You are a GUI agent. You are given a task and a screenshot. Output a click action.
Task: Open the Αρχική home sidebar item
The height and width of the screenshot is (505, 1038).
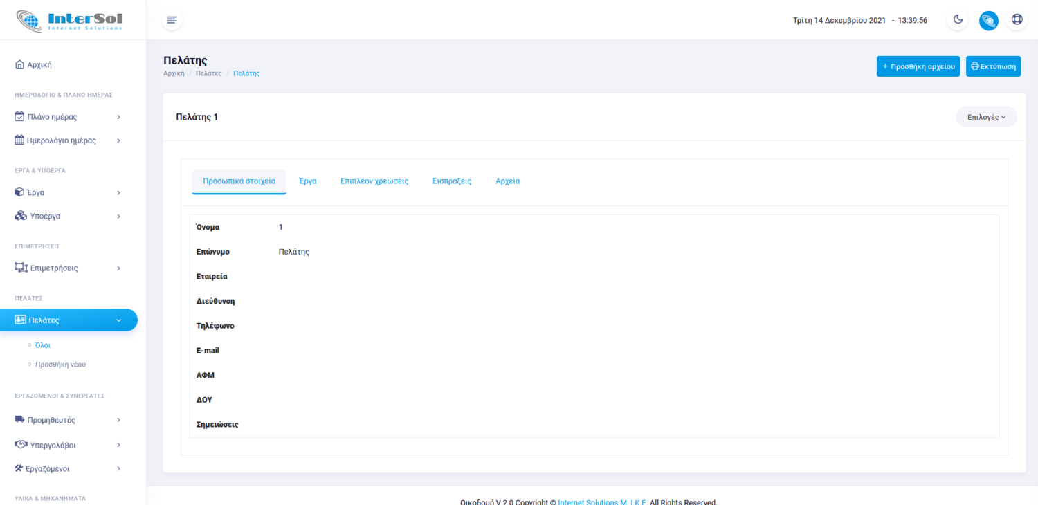[x=39, y=65]
